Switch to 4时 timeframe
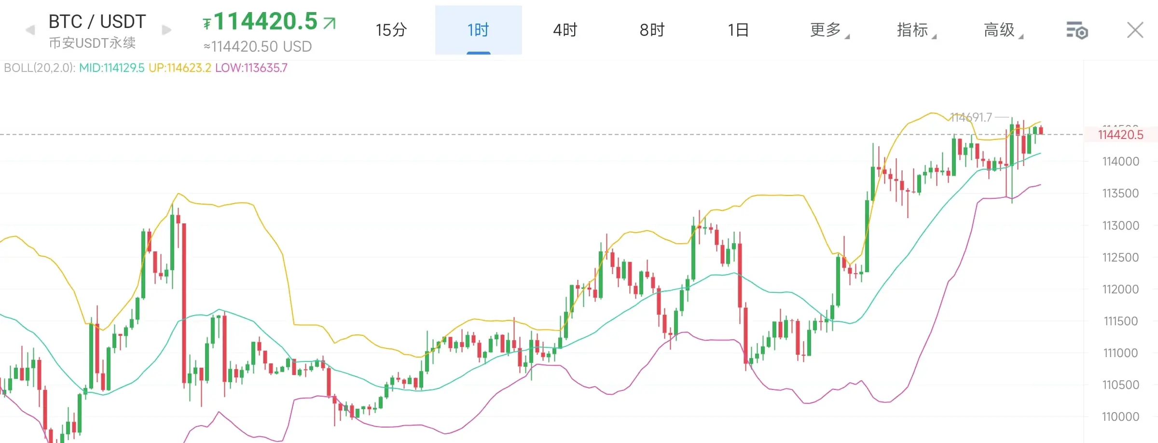This screenshot has width=1158, height=443. coord(565,30)
